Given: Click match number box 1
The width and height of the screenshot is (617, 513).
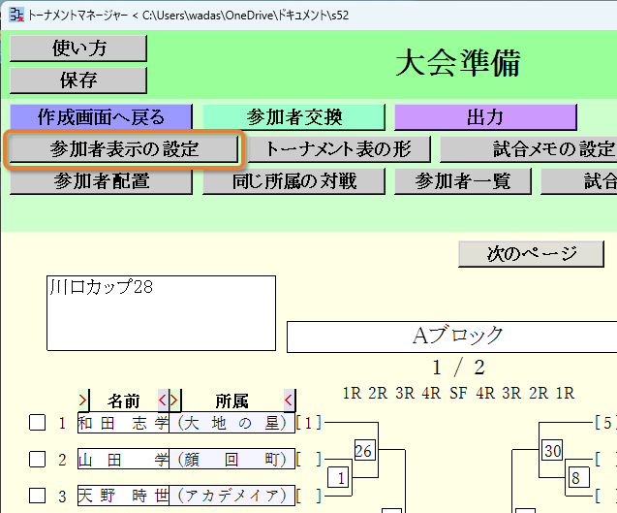Looking at the screenshot, I should coord(338,477).
